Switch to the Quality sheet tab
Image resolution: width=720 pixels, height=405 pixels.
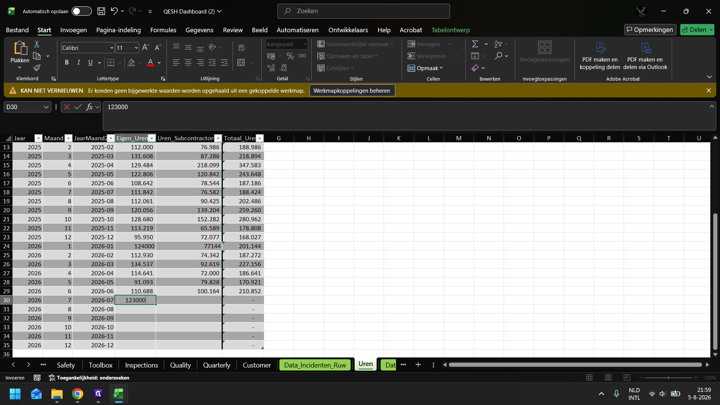pyautogui.click(x=180, y=365)
